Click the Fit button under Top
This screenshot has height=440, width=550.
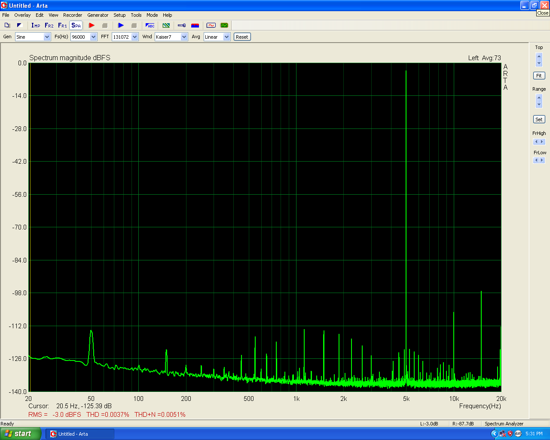[x=539, y=76]
